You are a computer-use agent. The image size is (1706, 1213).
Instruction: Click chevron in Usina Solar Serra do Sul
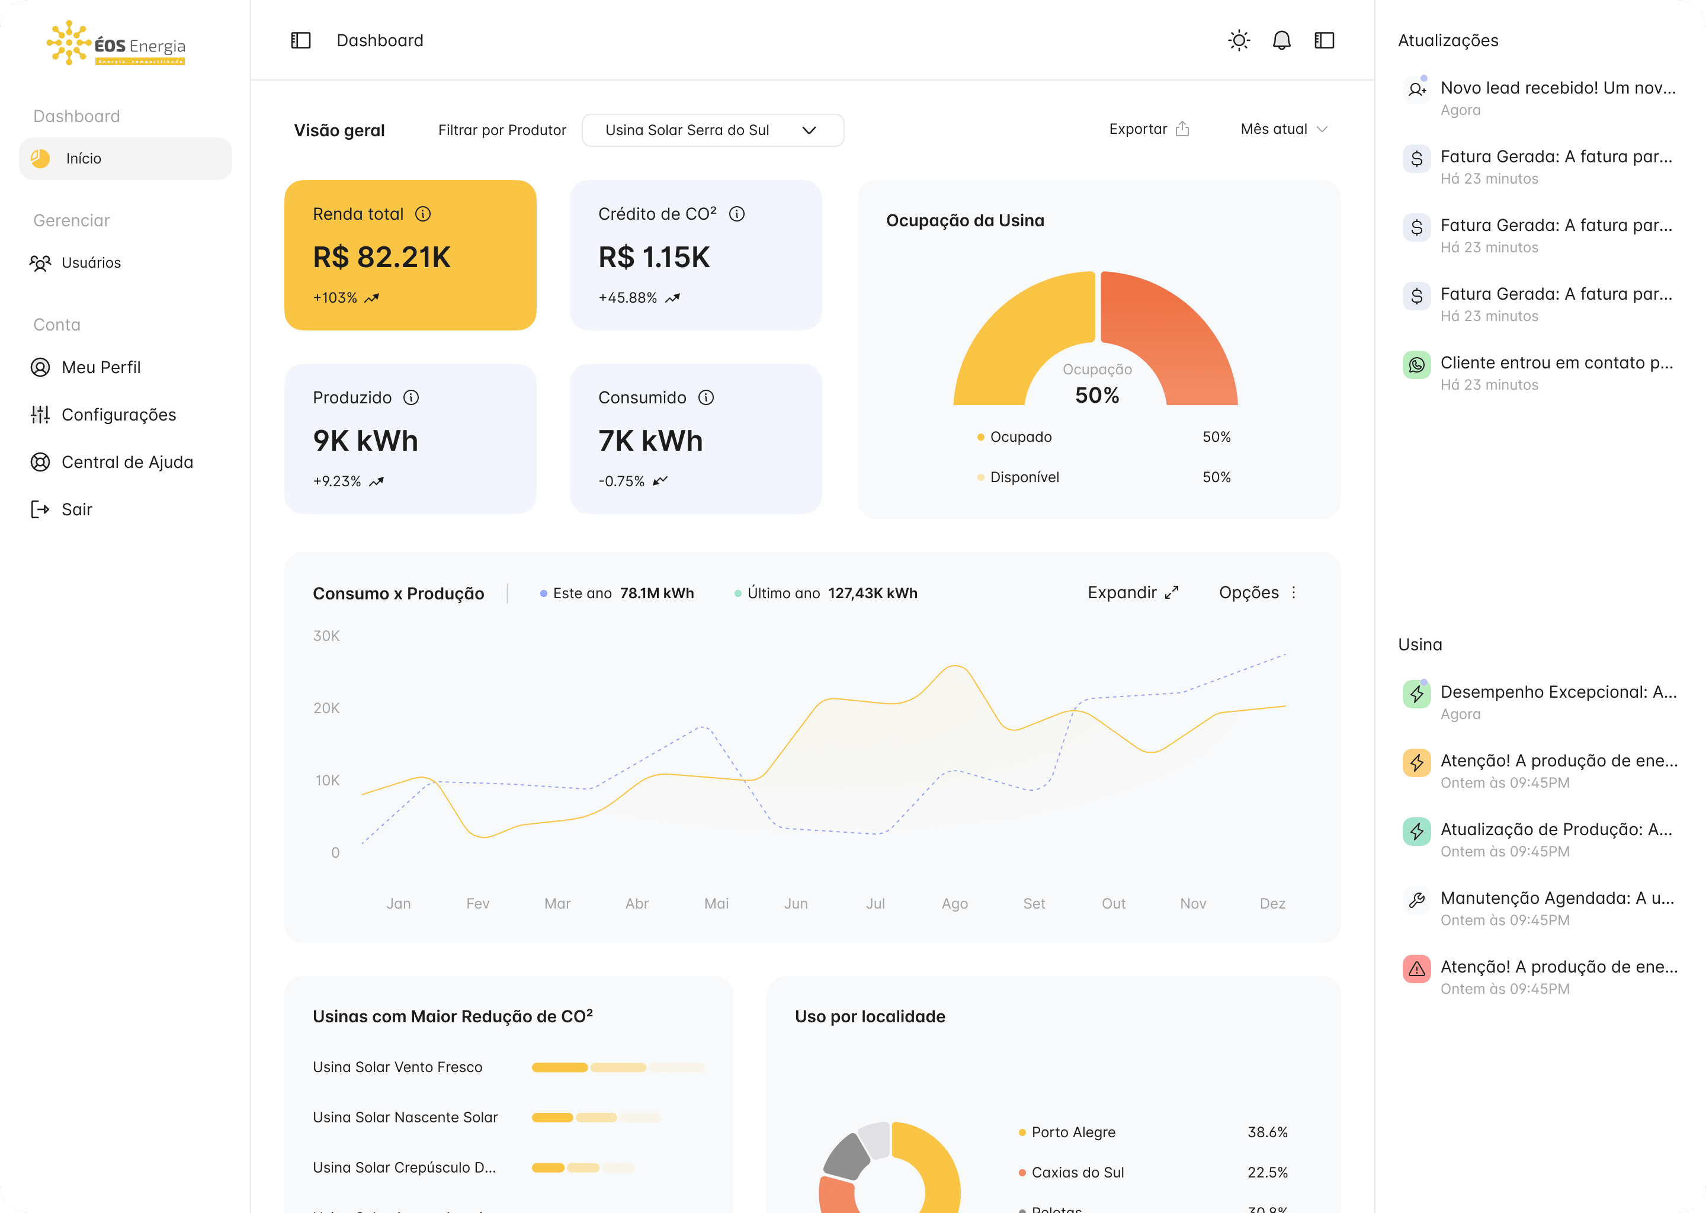pos(809,130)
